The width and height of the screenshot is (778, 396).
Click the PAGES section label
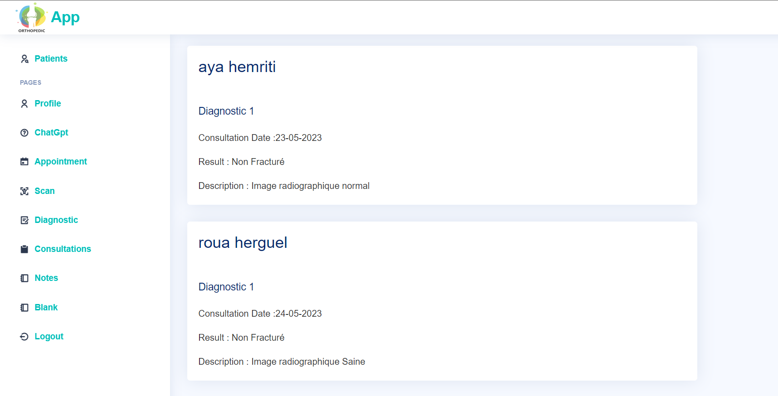[x=31, y=82]
